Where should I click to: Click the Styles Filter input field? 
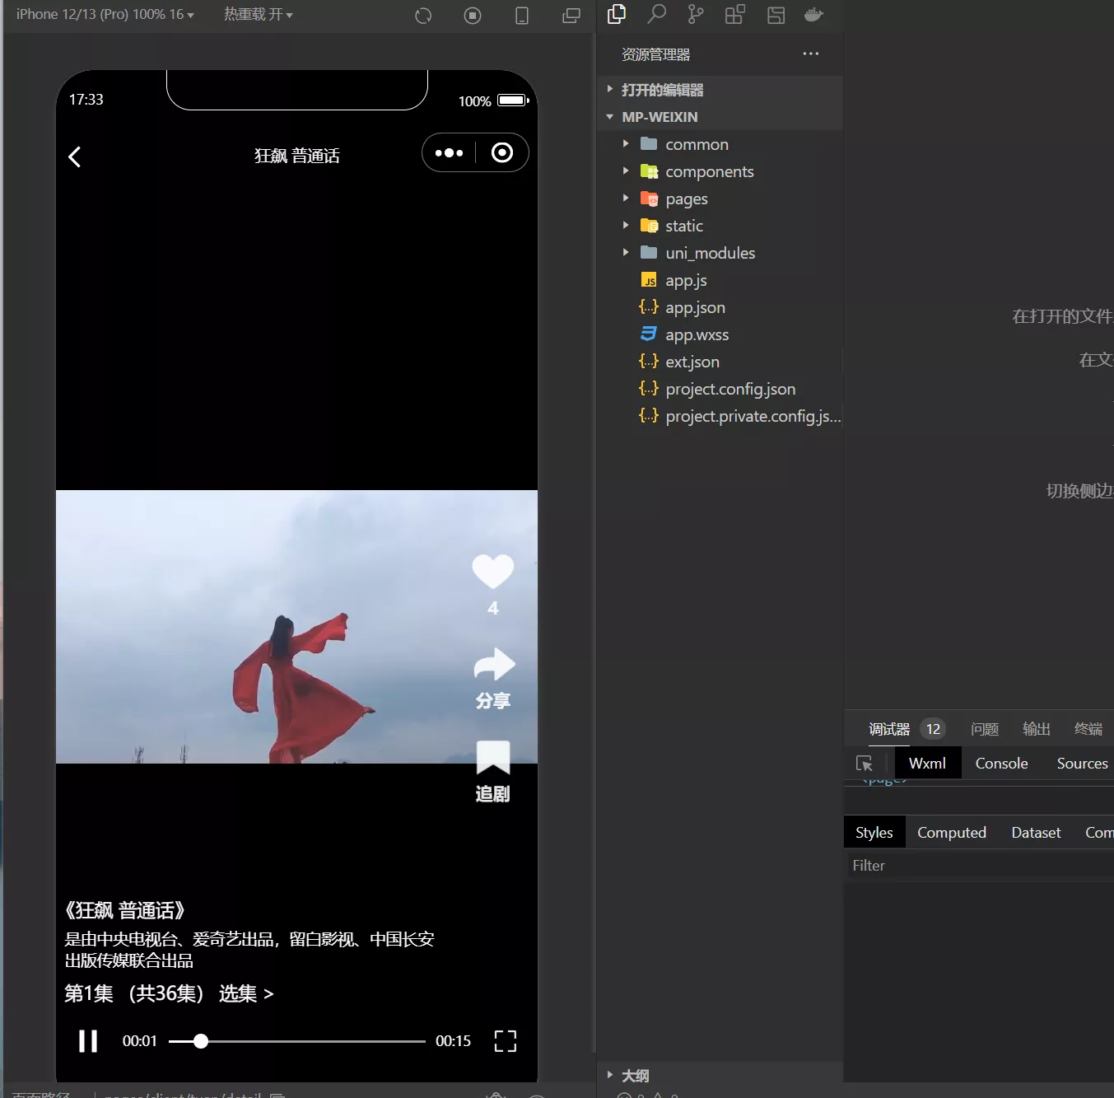(978, 866)
